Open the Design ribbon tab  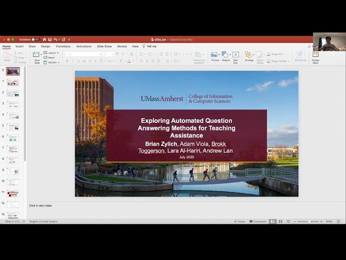tap(45, 46)
